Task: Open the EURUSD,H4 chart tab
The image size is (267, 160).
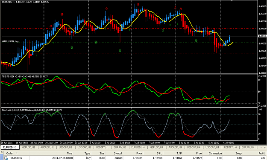Action: click(138, 148)
